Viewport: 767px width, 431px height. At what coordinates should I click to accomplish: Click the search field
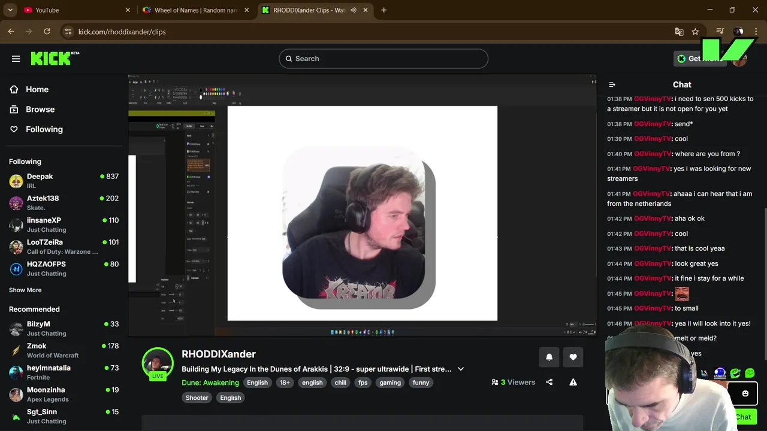(383, 59)
